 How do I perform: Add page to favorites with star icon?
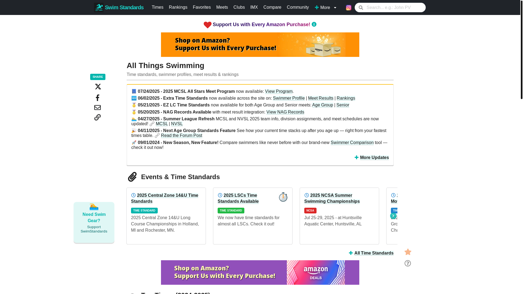[408, 252]
